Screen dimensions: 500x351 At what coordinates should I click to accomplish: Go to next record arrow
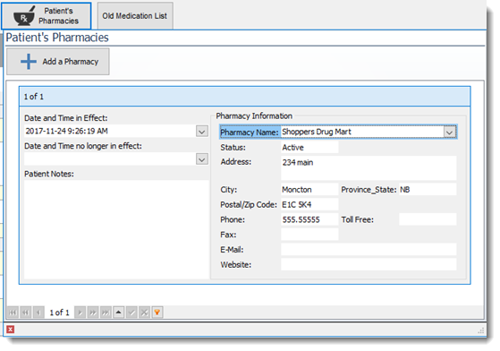[x=80, y=312]
